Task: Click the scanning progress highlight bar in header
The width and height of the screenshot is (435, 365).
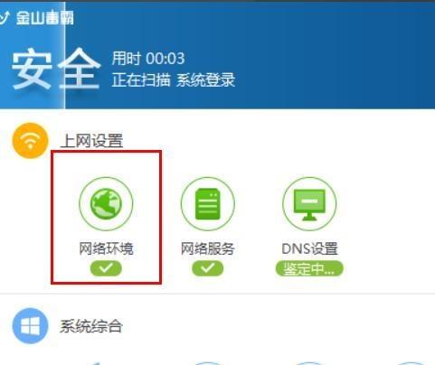Action: click(x=33, y=55)
